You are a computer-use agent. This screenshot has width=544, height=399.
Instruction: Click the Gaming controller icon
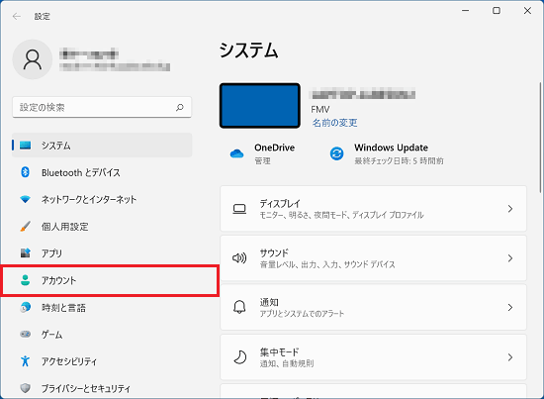click(25, 334)
